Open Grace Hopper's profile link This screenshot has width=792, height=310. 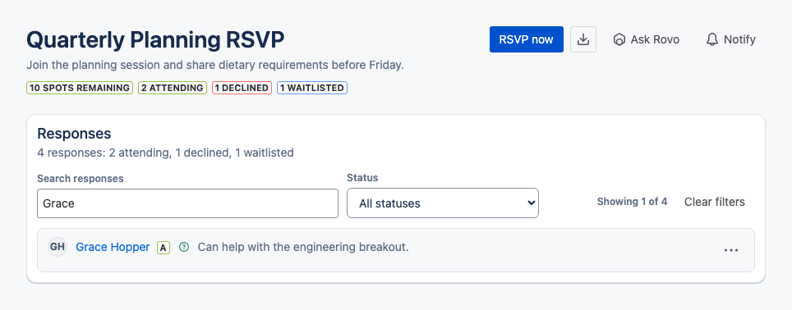(x=113, y=247)
